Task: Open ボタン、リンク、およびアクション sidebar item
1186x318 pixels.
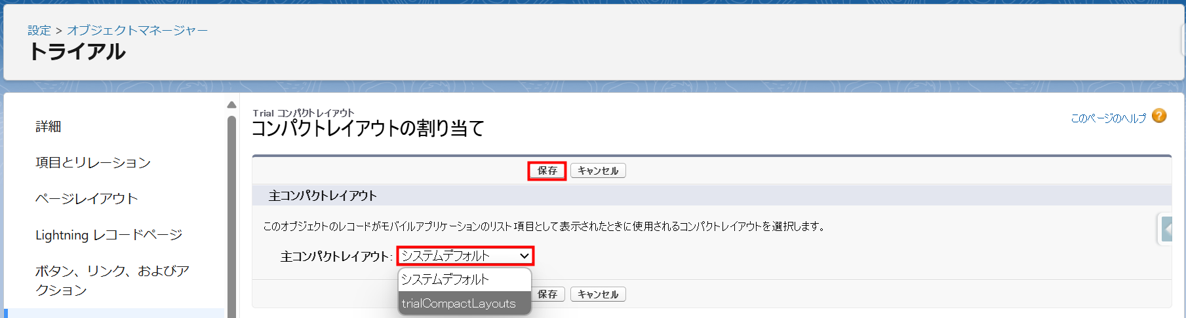Action: pos(112,280)
